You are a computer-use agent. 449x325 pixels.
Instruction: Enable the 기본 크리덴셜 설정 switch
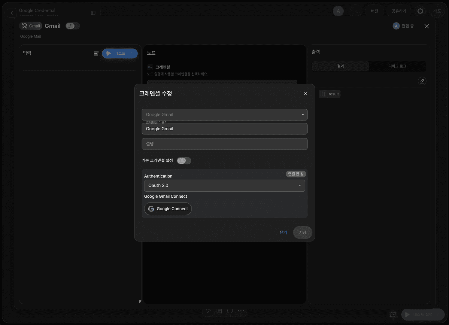pyautogui.click(x=184, y=161)
